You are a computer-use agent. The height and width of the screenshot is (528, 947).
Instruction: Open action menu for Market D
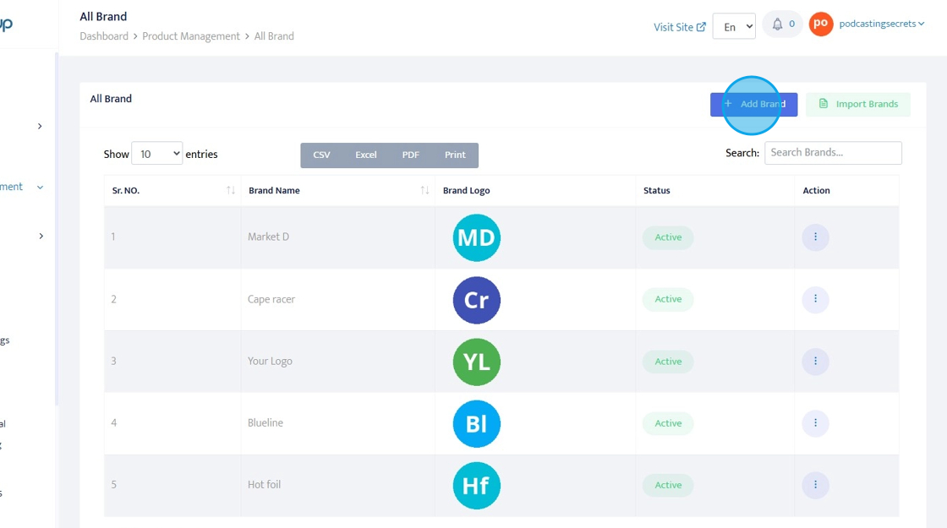pyautogui.click(x=815, y=237)
